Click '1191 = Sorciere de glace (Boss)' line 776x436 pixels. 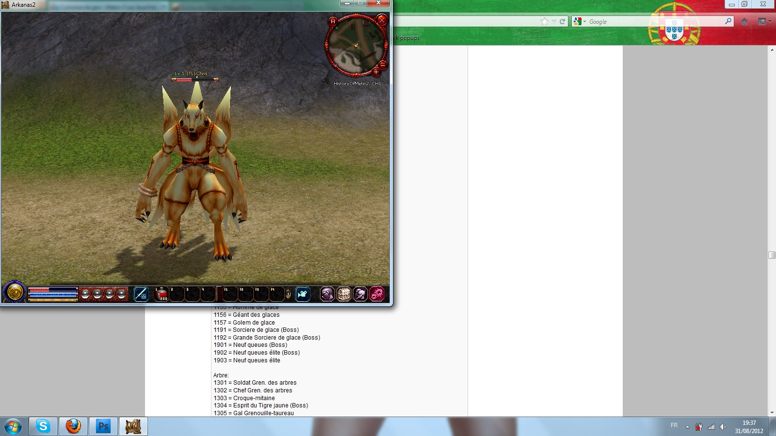pyautogui.click(x=256, y=330)
